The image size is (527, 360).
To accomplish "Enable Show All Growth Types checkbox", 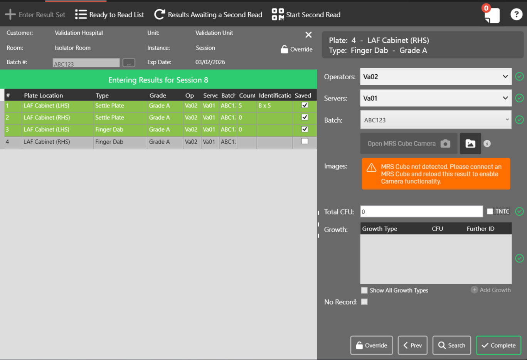I will pos(364,290).
